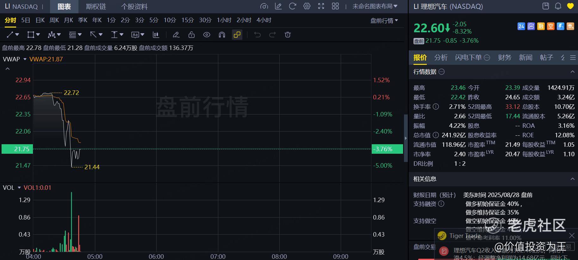Toggle the yellow heart watchlist favorite
Image resolution: width=578 pixels, height=260 pixels.
click(570, 6)
